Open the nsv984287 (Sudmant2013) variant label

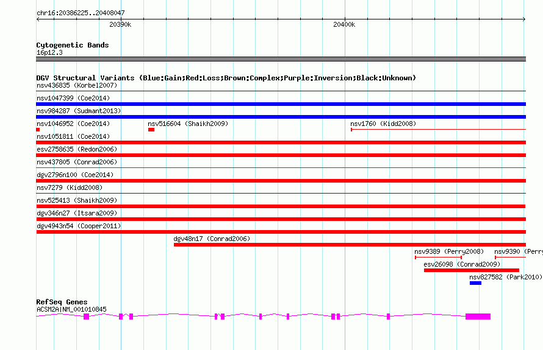tap(79, 111)
